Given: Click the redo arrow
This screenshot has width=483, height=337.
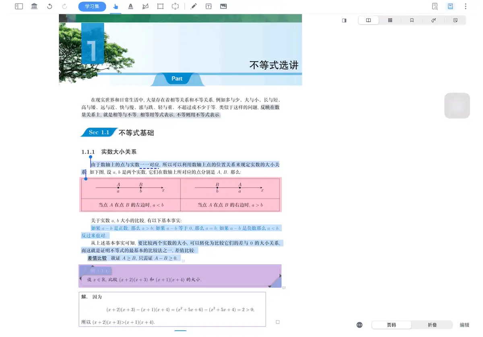Looking at the screenshot, I should click(x=65, y=6).
